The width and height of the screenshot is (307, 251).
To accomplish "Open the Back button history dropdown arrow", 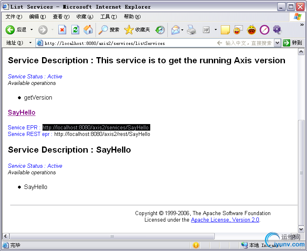I will 31,30.
